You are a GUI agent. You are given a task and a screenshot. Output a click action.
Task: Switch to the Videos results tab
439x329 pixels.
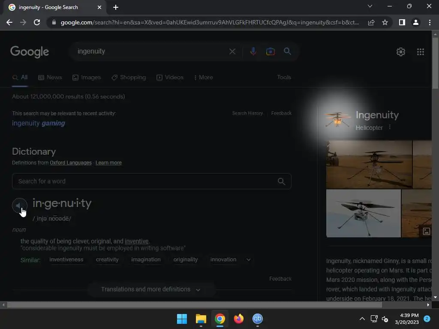click(170, 77)
